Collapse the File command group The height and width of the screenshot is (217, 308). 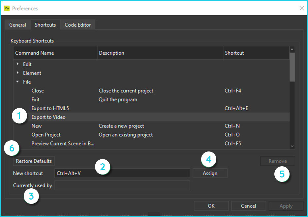pyautogui.click(x=17, y=82)
